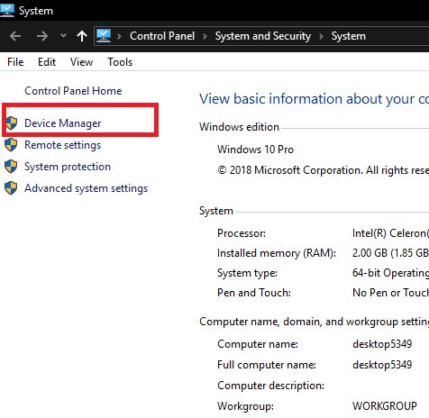Click the System window title icon

pyautogui.click(x=6, y=11)
